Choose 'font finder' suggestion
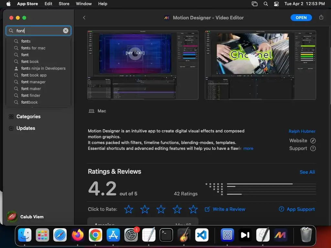 coord(38,95)
